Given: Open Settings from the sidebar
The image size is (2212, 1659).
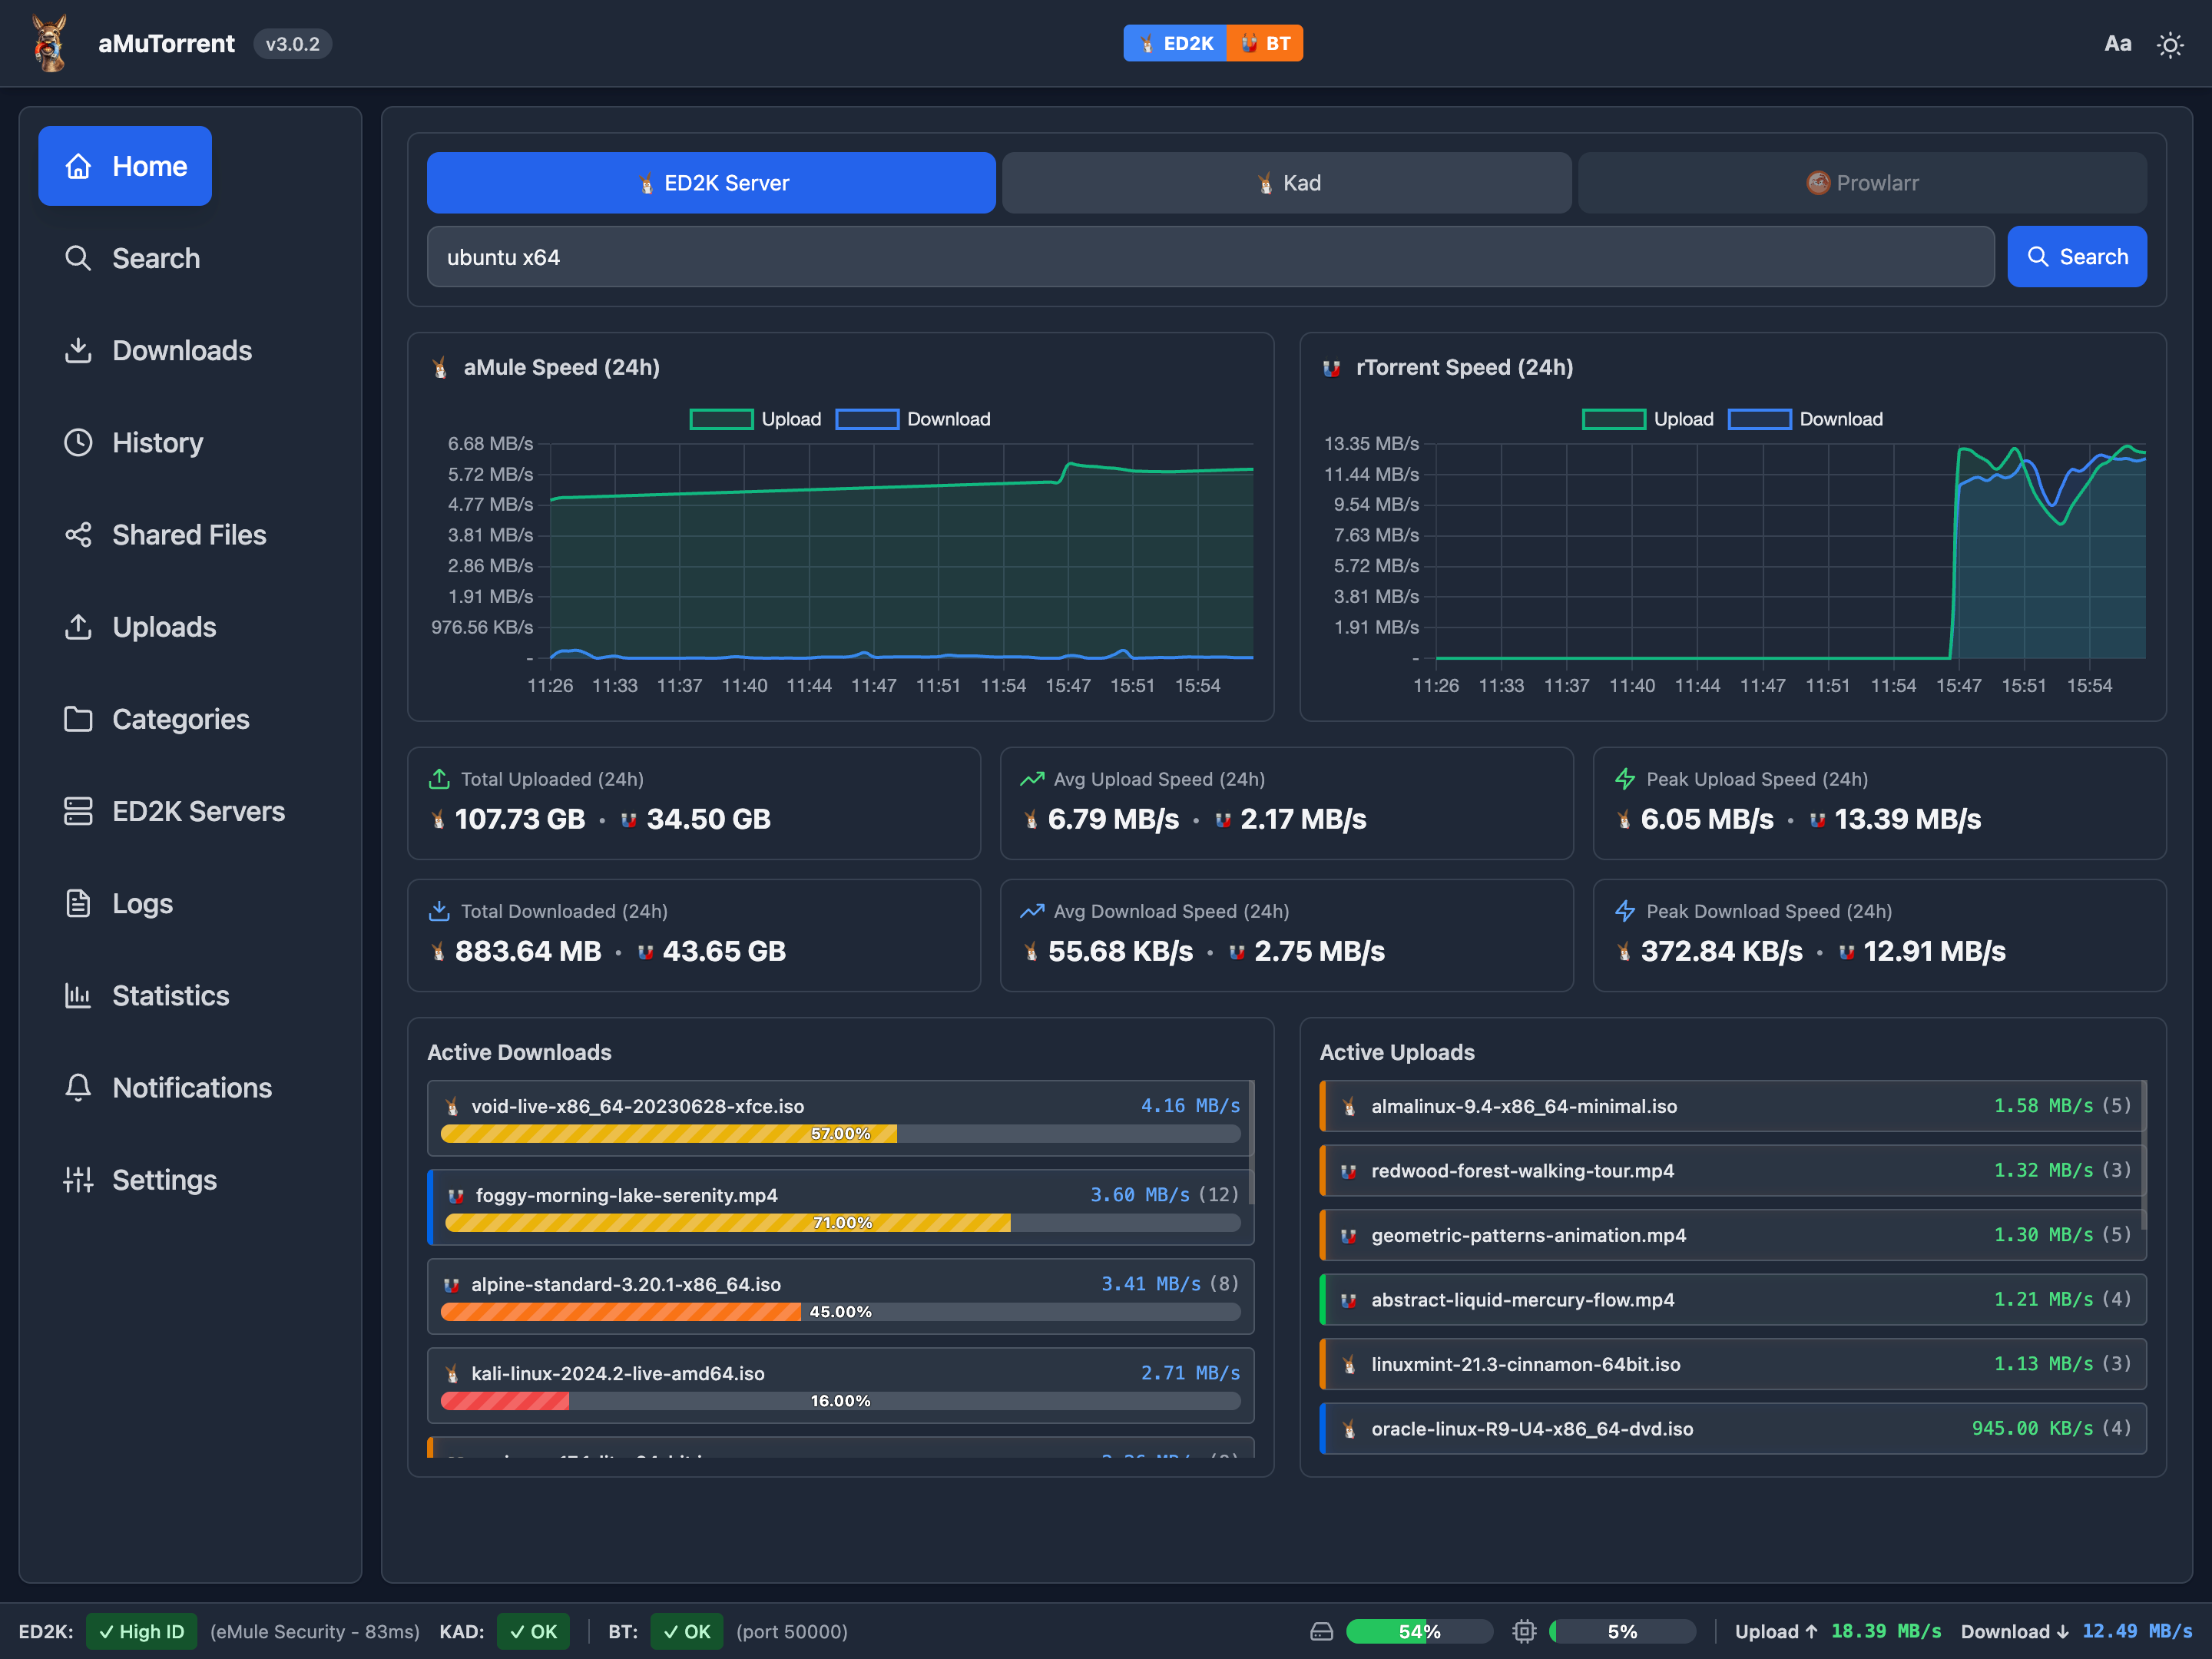Looking at the screenshot, I should 164,1180.
